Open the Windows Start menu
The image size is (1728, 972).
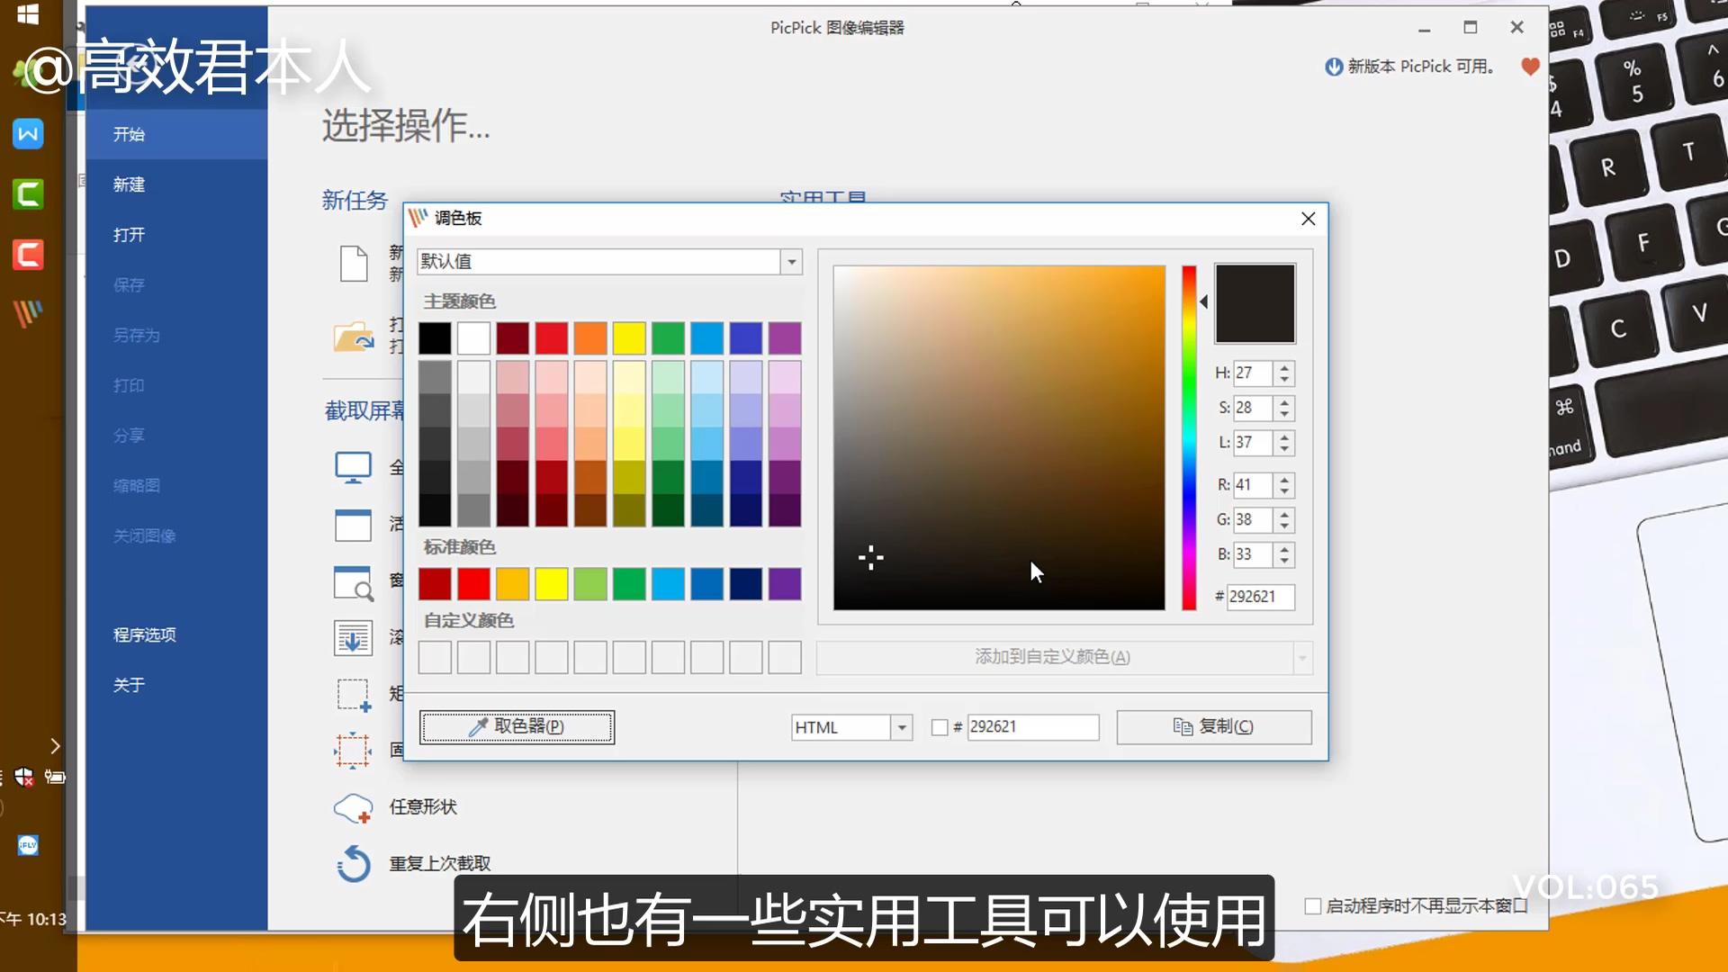click(28, 13)
